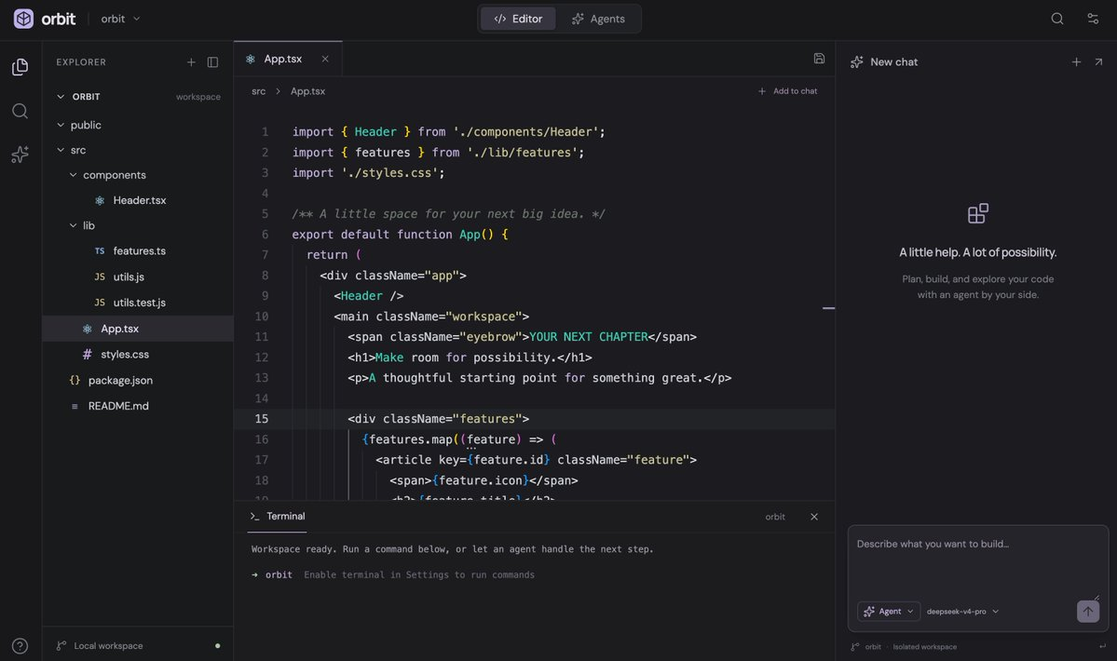Send the chat message arrow button
The width and height of the screenshot is (1117, 661).
pos(1088,612)
